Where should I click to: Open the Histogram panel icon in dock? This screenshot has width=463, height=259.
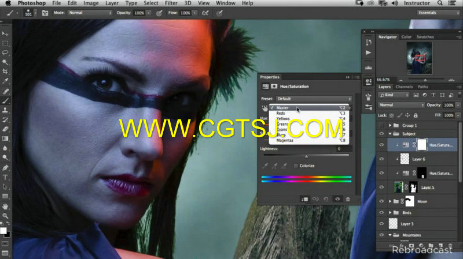click(369, 67)
